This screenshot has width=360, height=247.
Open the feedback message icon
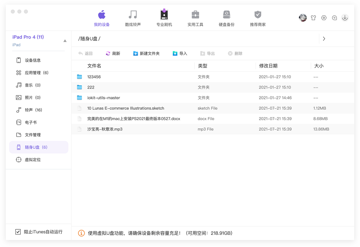[x=334, y=18]
